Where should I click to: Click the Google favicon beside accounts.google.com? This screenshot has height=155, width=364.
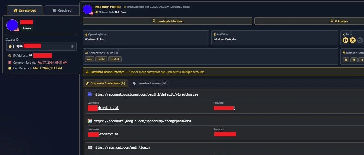pyautogui.click(x=89, y=121)
